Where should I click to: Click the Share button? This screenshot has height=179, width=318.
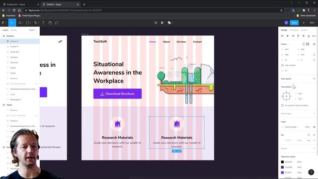(294, 23)
